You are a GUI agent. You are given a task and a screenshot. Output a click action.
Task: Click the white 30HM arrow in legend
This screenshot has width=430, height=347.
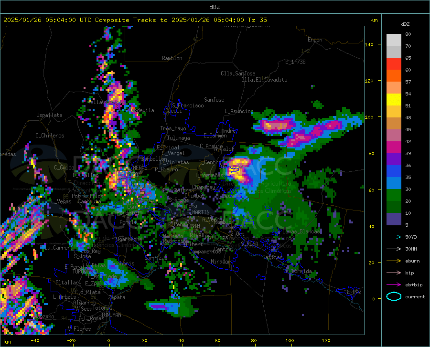click(394, 249)
